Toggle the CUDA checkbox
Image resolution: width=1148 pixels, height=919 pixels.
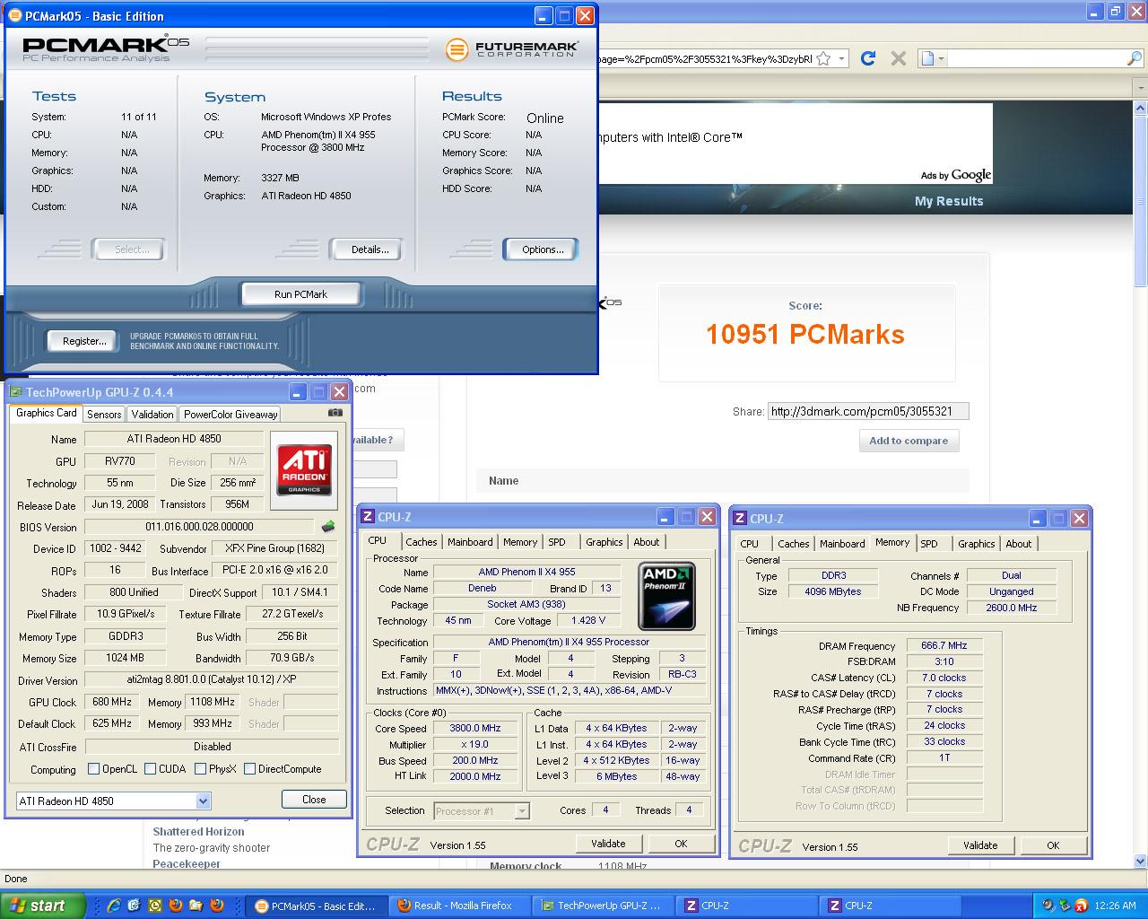151,769
